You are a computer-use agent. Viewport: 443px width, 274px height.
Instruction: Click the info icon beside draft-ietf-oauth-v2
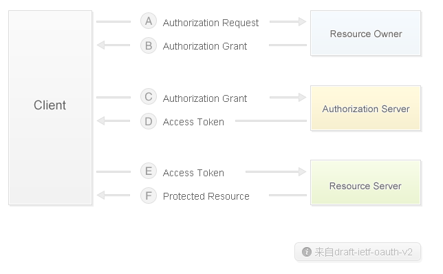pos(307,252)
